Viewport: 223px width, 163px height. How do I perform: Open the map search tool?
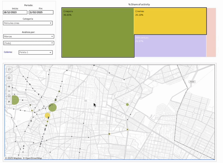[9, 69]
